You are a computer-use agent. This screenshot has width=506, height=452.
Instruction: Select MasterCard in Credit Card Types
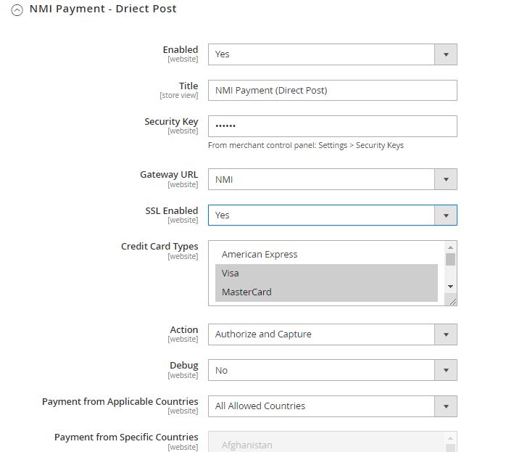coord(246,292)
